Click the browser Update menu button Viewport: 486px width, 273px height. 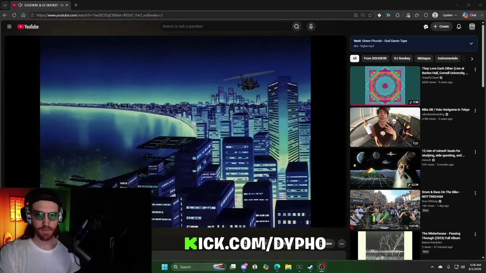pyautogui.click(x=450, y=15)
